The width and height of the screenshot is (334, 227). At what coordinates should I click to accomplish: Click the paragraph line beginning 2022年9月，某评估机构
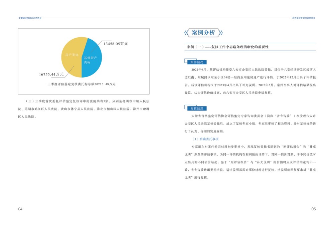click(254, 70)
